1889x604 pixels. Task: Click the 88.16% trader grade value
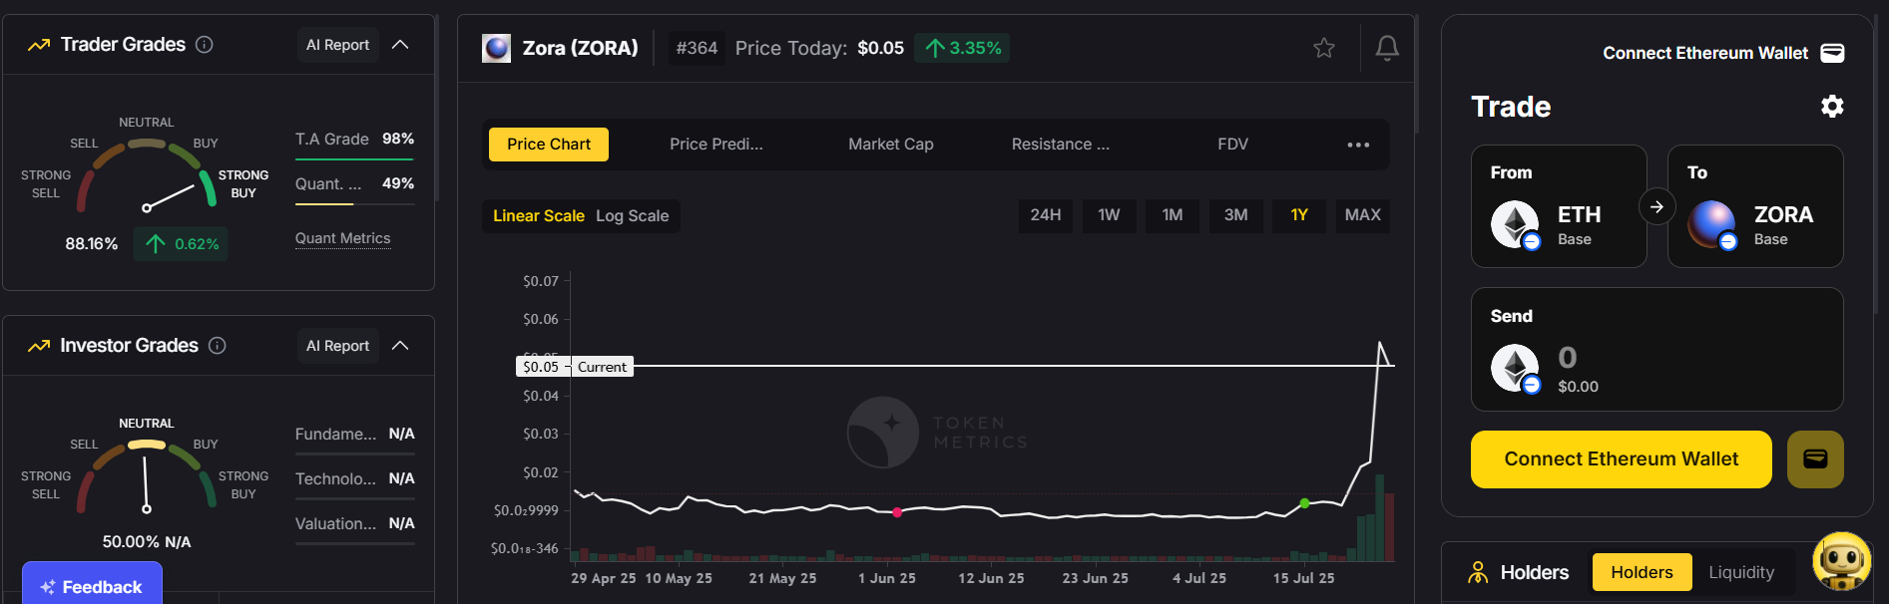click(x=91, y=244)
